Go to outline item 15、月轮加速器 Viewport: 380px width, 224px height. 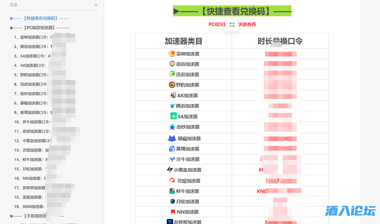[30, 169]
